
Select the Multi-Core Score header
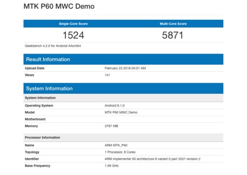(x=173, y=24)
